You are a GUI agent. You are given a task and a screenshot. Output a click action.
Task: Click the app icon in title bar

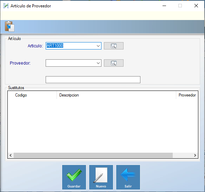point(6,6)
